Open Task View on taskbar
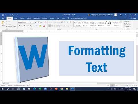This screenshot has height=104, width=138. point(13,89)
